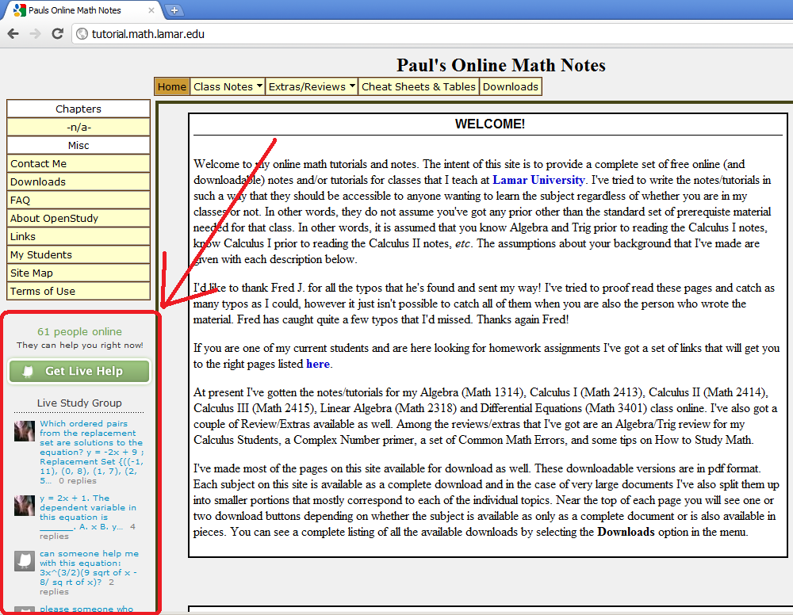Click the globe site-info icon in address bar
The width and height of the screenshot is (793, 615).
(82, 34)
